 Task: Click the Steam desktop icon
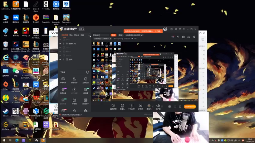tap(5, 112)
